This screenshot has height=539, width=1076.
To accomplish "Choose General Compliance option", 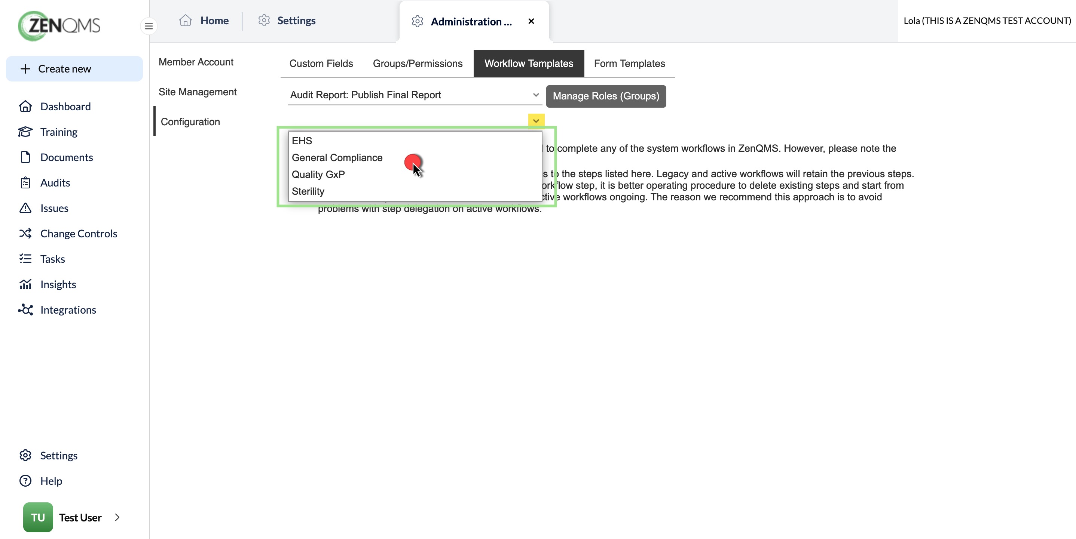I will click(x=415, y=158).
